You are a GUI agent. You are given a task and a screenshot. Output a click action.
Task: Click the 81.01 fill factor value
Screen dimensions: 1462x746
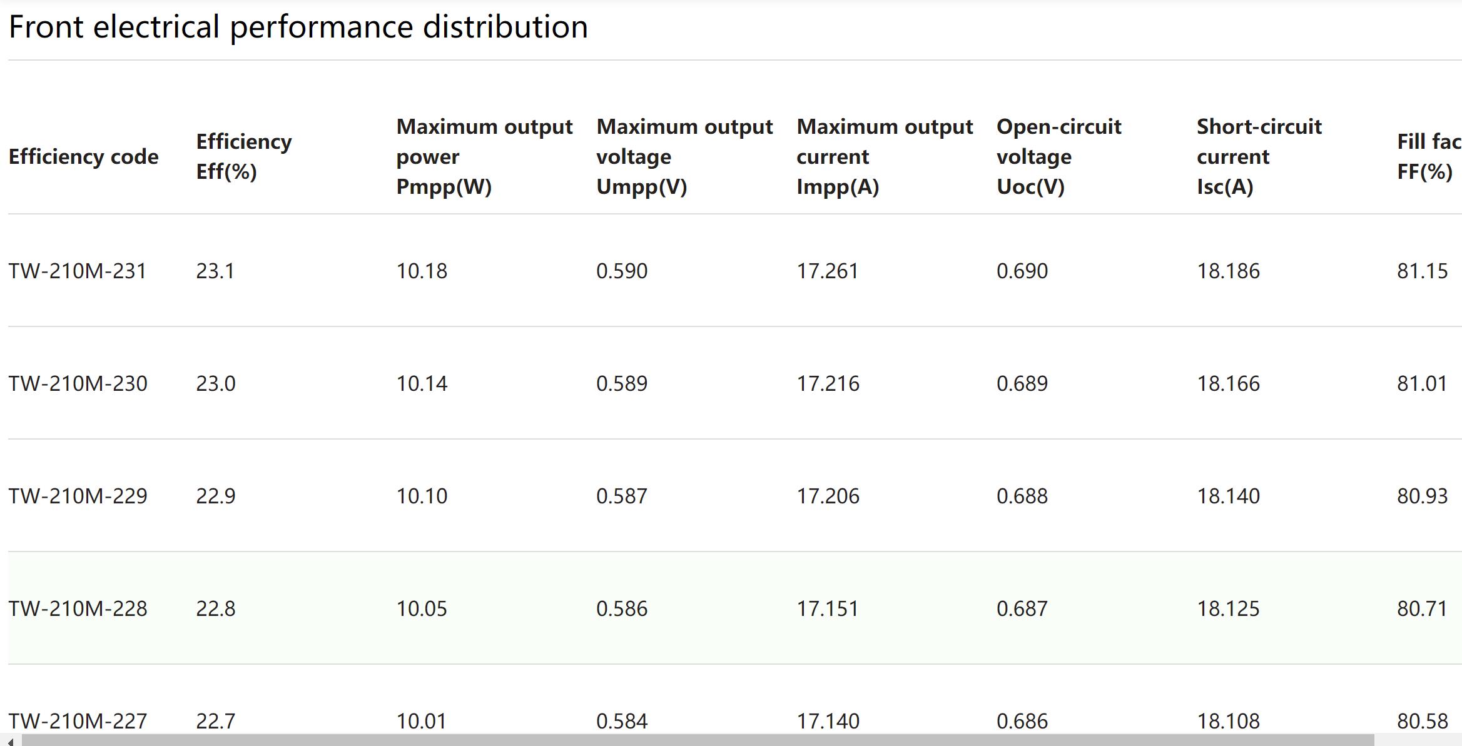click(1422, 383)
